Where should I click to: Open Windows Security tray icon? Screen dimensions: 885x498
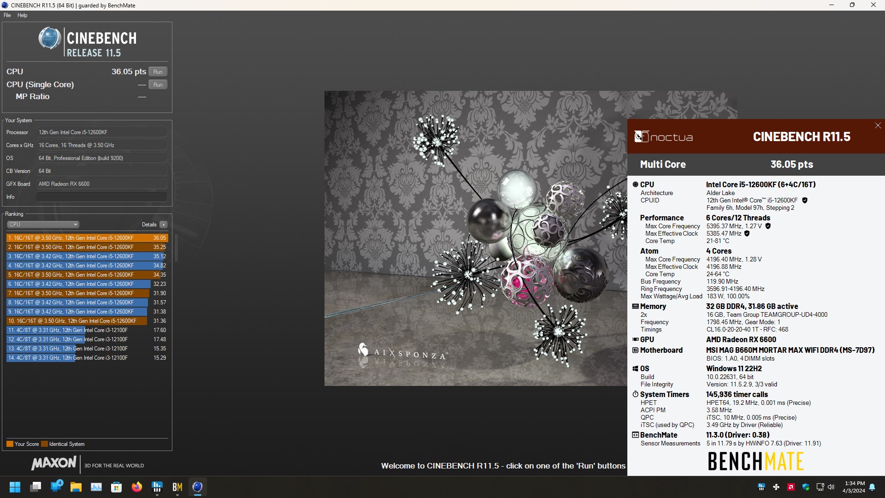click(806, 487)
